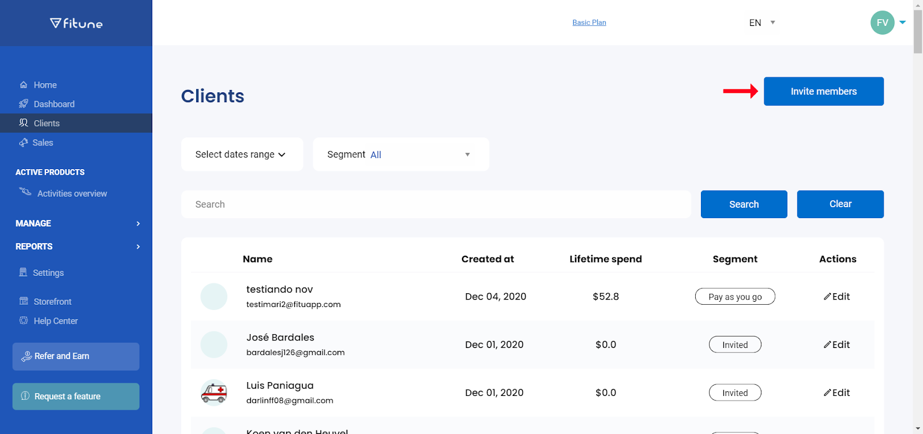
Task: Expand the MANAGE menu section
Action: pos(77,223)
